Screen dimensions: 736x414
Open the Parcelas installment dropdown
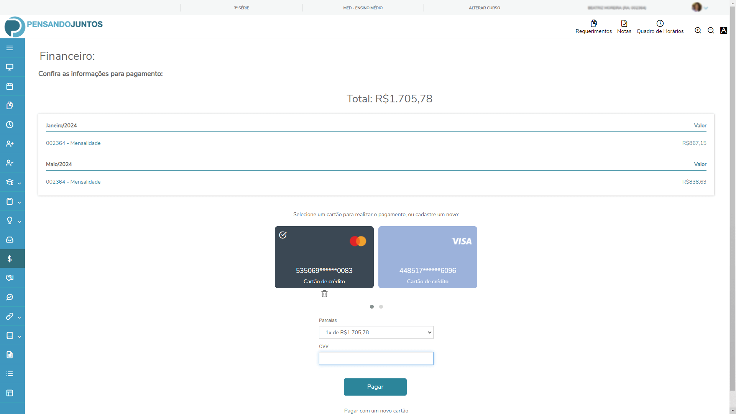376,332
